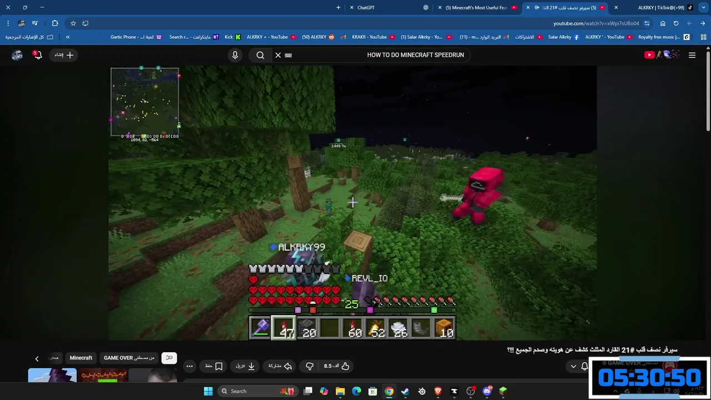Open browser extensions puzzle icon
Screen dimensions: 711x400
[x=54, y=23]
